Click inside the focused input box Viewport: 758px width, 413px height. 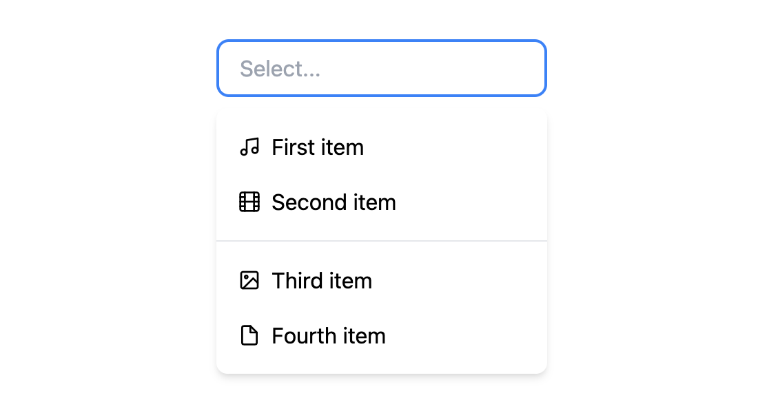381,68
